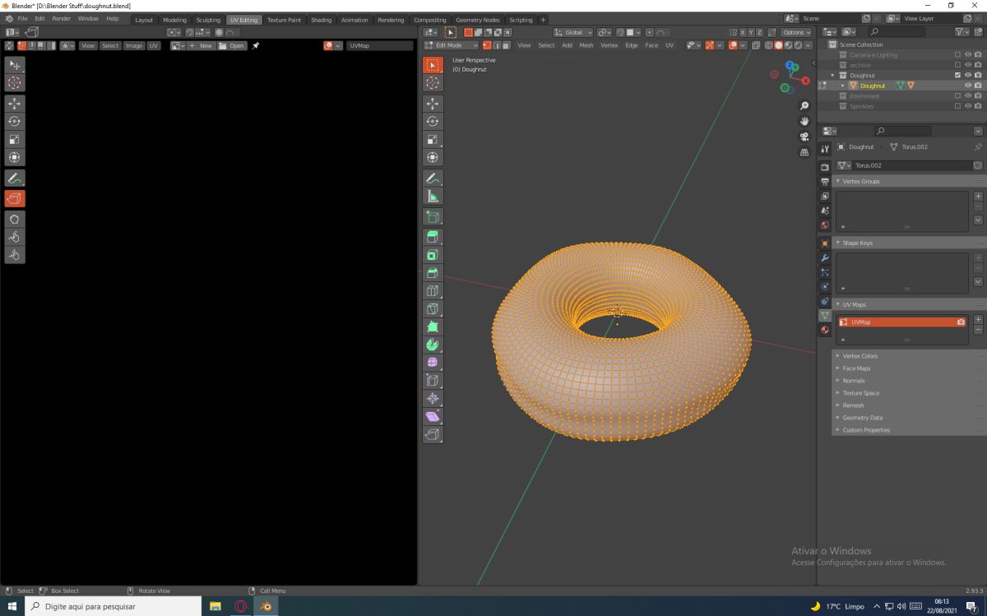Select the Move tool in 3D viewport toolbar
The width and height of the screenshot is (987, 616).
coord(433,104)
